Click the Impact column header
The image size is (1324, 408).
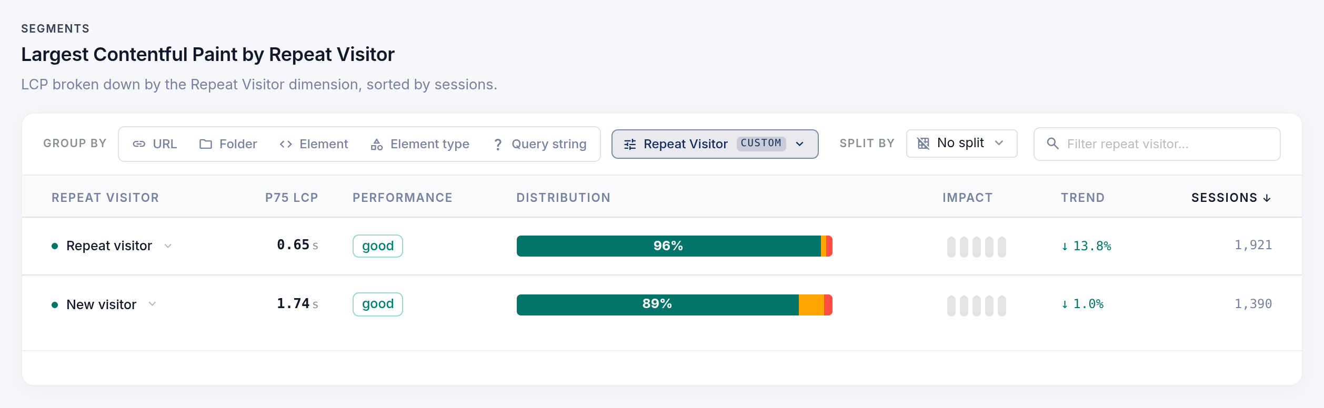pyautogui.click(x=967, y=198)
